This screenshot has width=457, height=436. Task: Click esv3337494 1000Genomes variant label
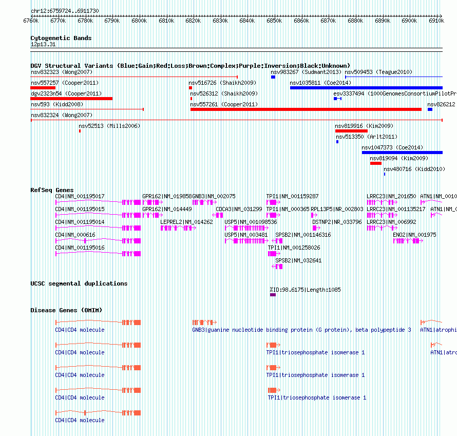pos(395,93)
